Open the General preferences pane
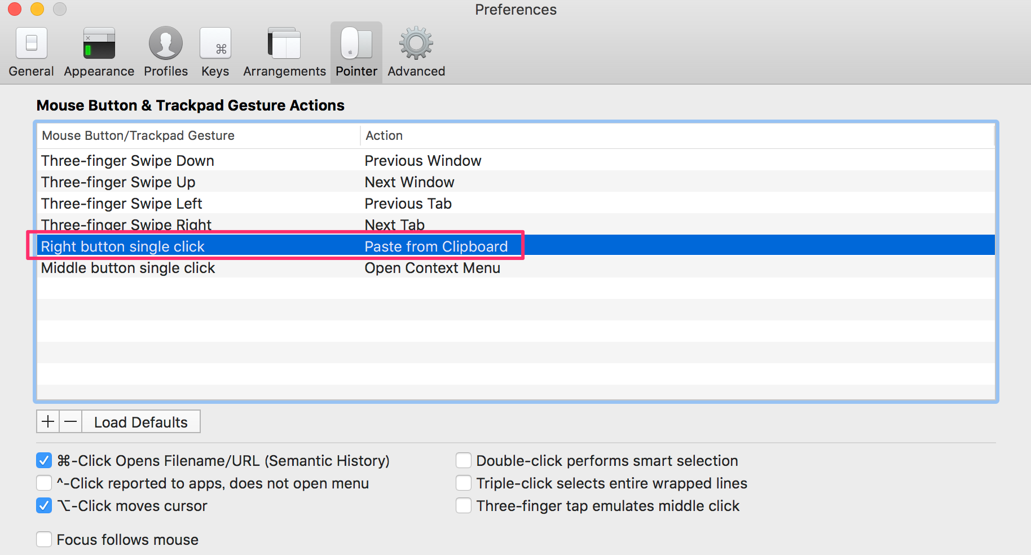1031x555 pixels. pyautogui.click(x=31, y=51)
